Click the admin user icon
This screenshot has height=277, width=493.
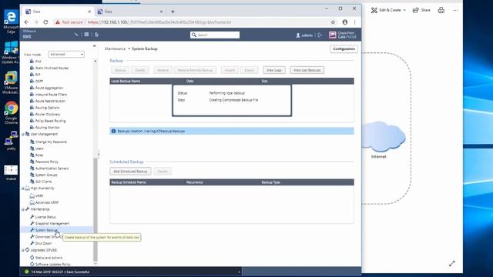click(x=298, y=35)
